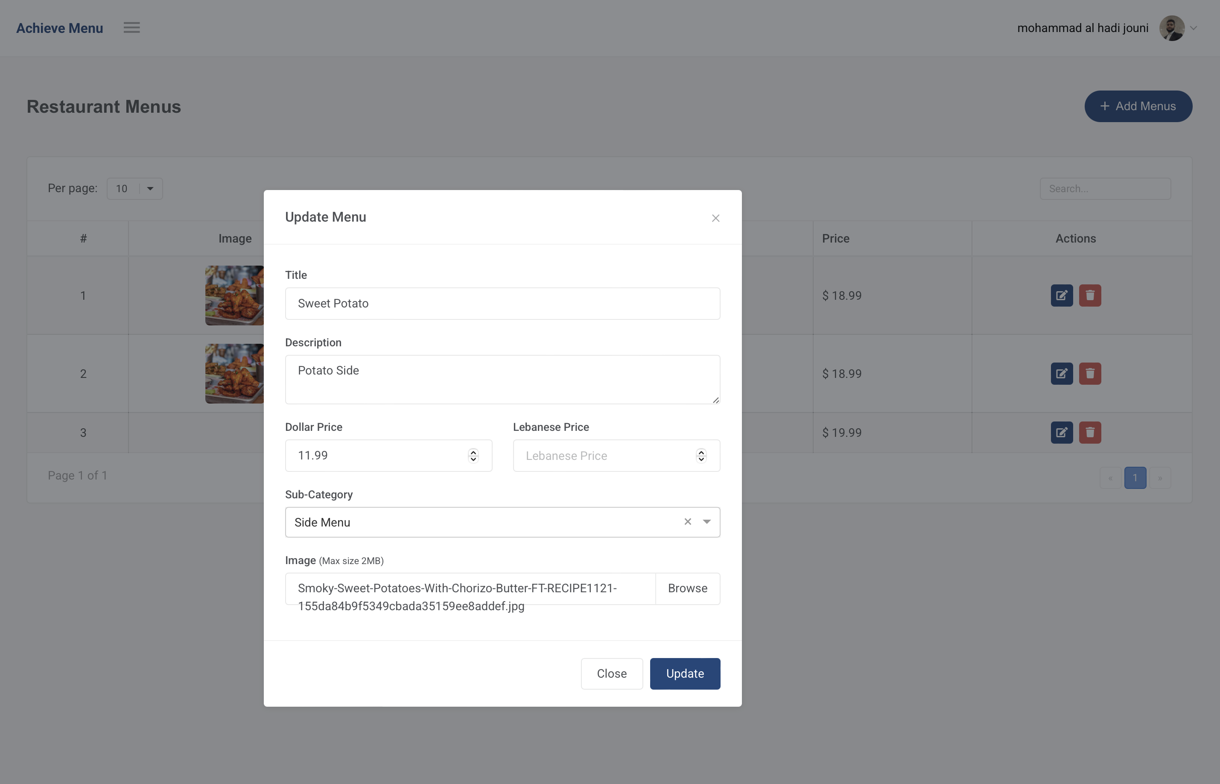Click inside the Sweet Potato title field
The image size is (1220, 784).
(x=502, y=304)
